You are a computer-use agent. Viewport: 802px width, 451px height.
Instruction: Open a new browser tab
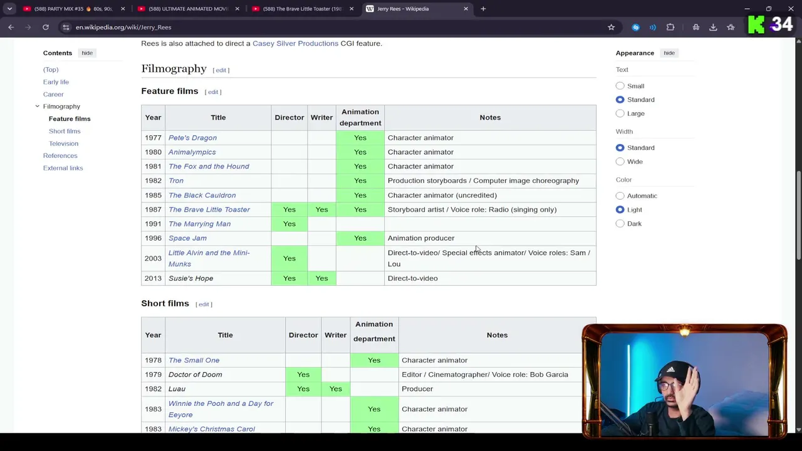pos(483,9)
